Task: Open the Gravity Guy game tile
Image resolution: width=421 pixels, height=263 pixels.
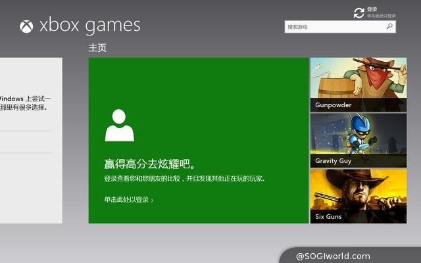Action: click(359, 140)
